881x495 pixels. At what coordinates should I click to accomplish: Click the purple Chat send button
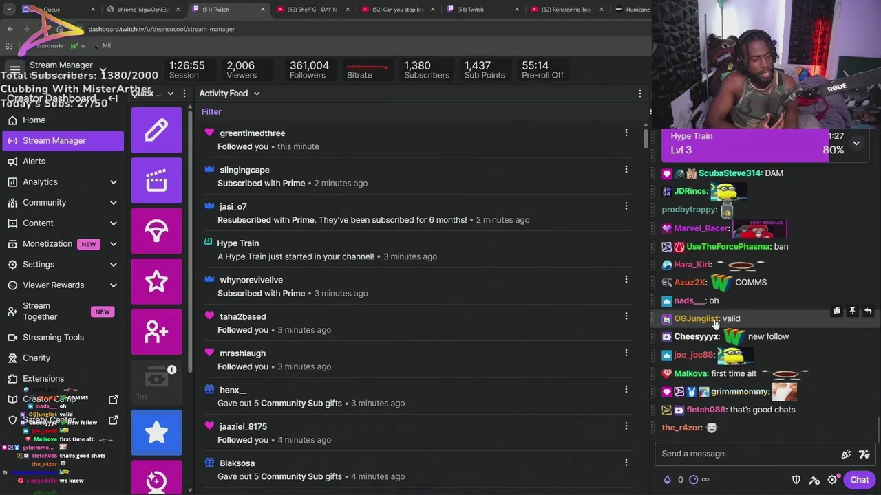click(859, 480)
